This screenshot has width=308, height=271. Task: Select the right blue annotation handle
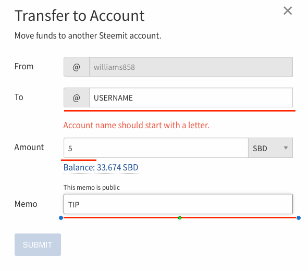coord(299,218)
